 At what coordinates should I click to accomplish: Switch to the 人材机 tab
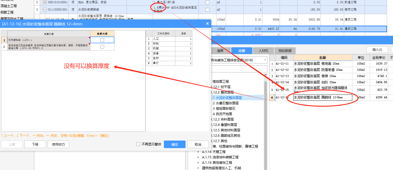click(x=263, y=51)
